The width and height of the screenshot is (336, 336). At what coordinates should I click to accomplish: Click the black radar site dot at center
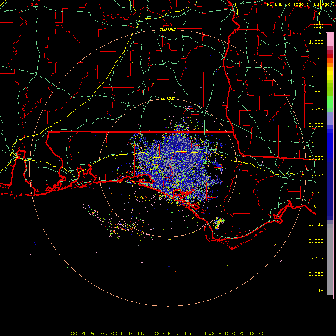coord(168,168)
